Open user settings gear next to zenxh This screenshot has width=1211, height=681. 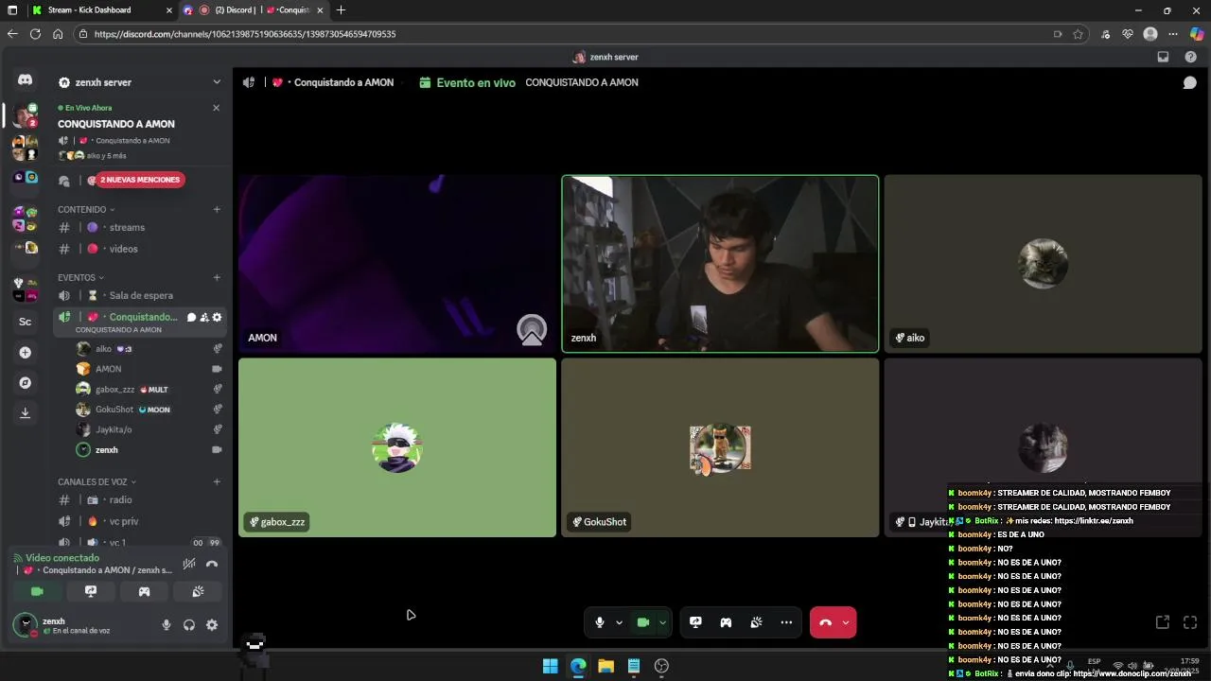point(212,624)
